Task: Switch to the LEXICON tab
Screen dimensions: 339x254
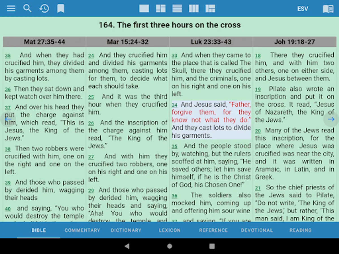Action: [169, 230]
